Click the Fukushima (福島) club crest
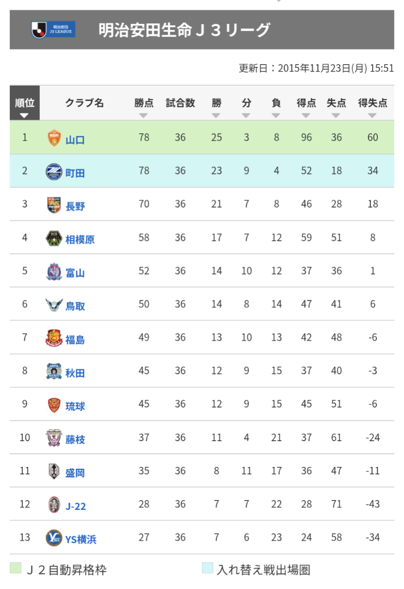Image resolution: width=404 pixels, height=589 pixels. click(x=54, y=339)
